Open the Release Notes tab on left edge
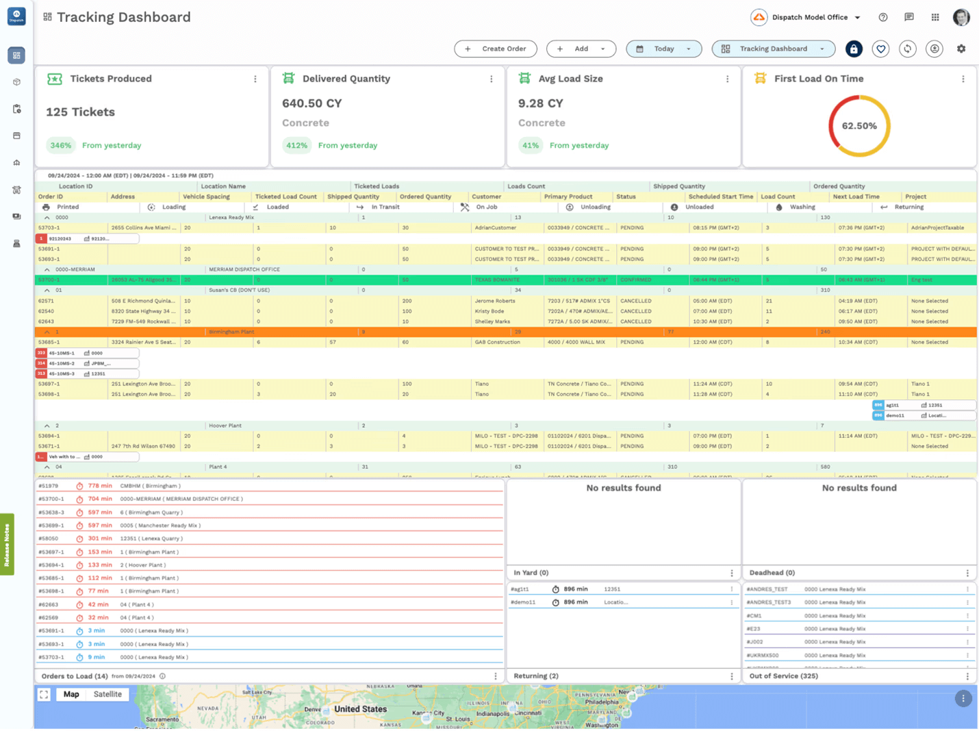The image size is (979, 731). coord(6,544)
